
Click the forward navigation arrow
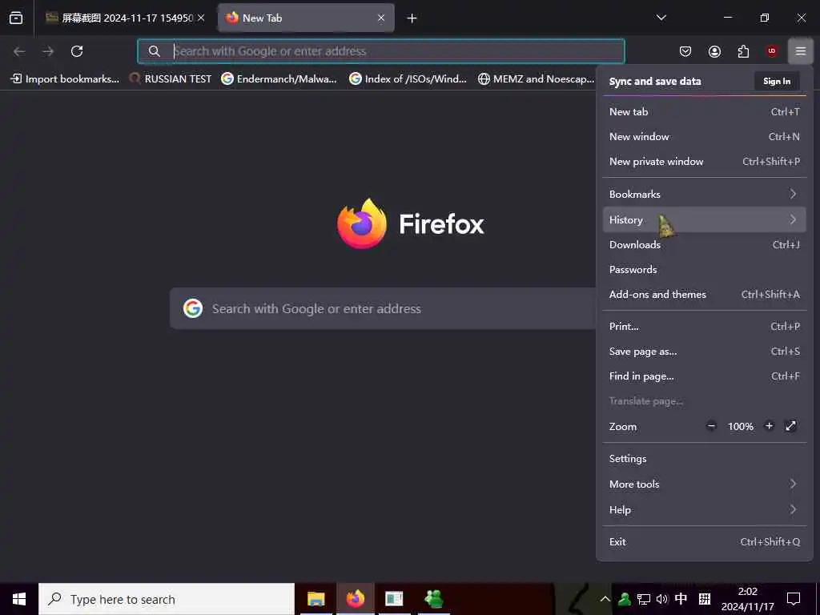[48, 51]
